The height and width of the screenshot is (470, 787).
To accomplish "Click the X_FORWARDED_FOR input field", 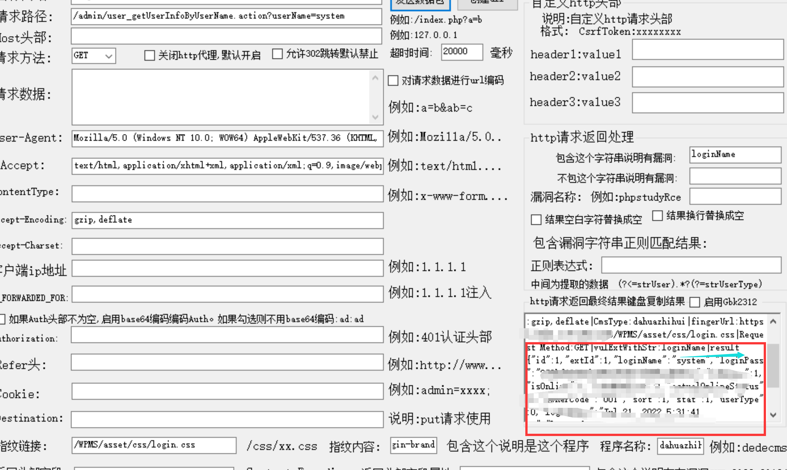I will click(227, 294).
